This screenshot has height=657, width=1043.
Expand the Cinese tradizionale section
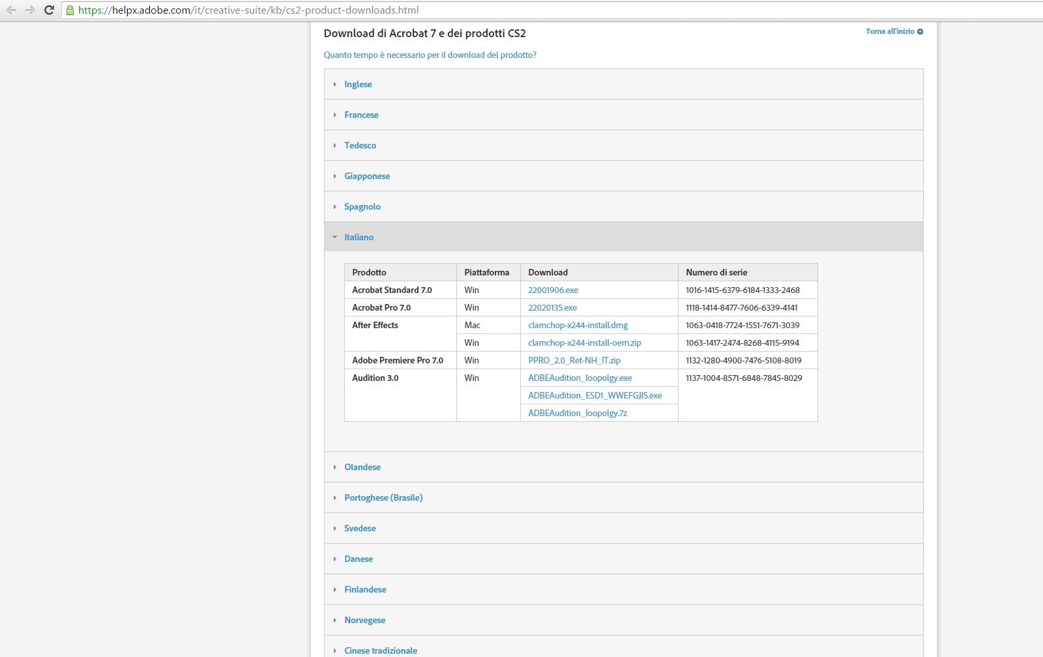click(623, 647)
